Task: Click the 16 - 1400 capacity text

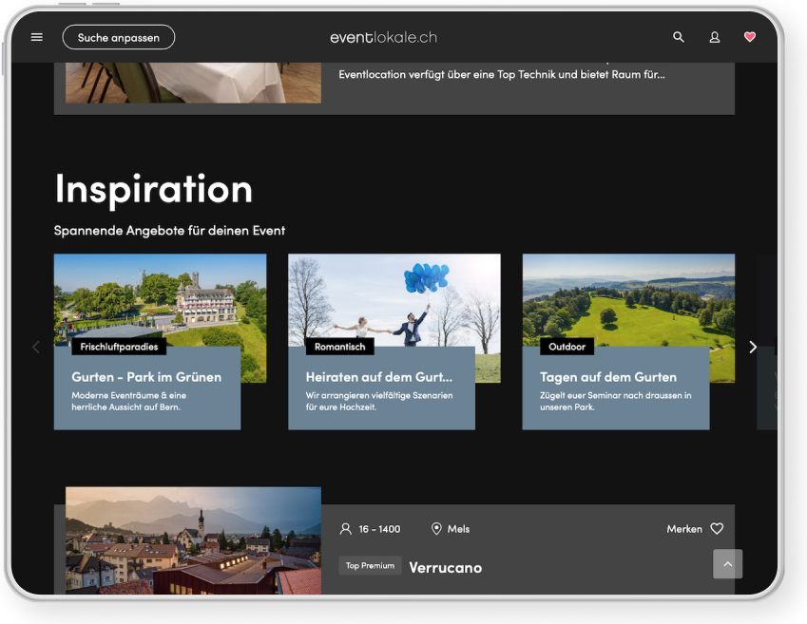Action: [379, 529]
